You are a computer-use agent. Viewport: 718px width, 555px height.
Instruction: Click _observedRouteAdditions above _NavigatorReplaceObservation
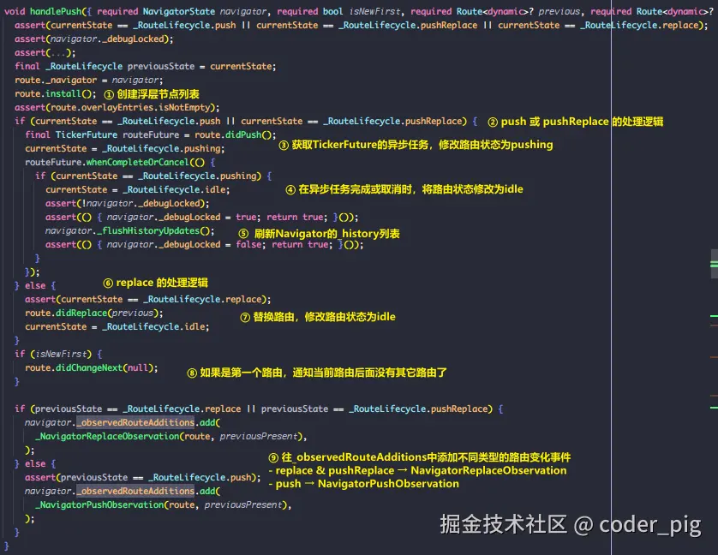[x=135, y=422]
